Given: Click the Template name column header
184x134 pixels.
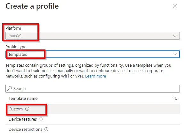Looking at the screenshot, I should 23,98.
